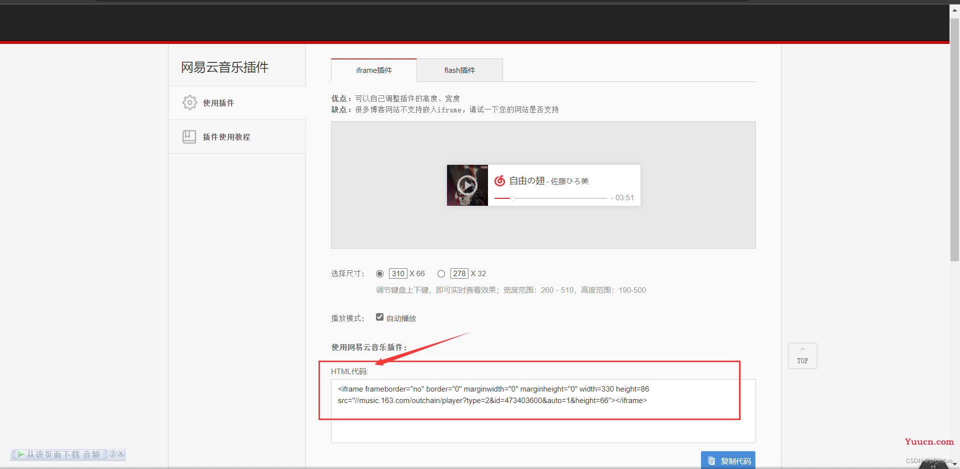Click the song title 自由の翅

526,181
